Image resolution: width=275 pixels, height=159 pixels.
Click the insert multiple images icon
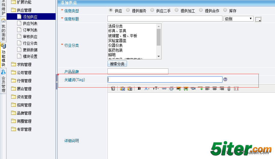point(186,88)
